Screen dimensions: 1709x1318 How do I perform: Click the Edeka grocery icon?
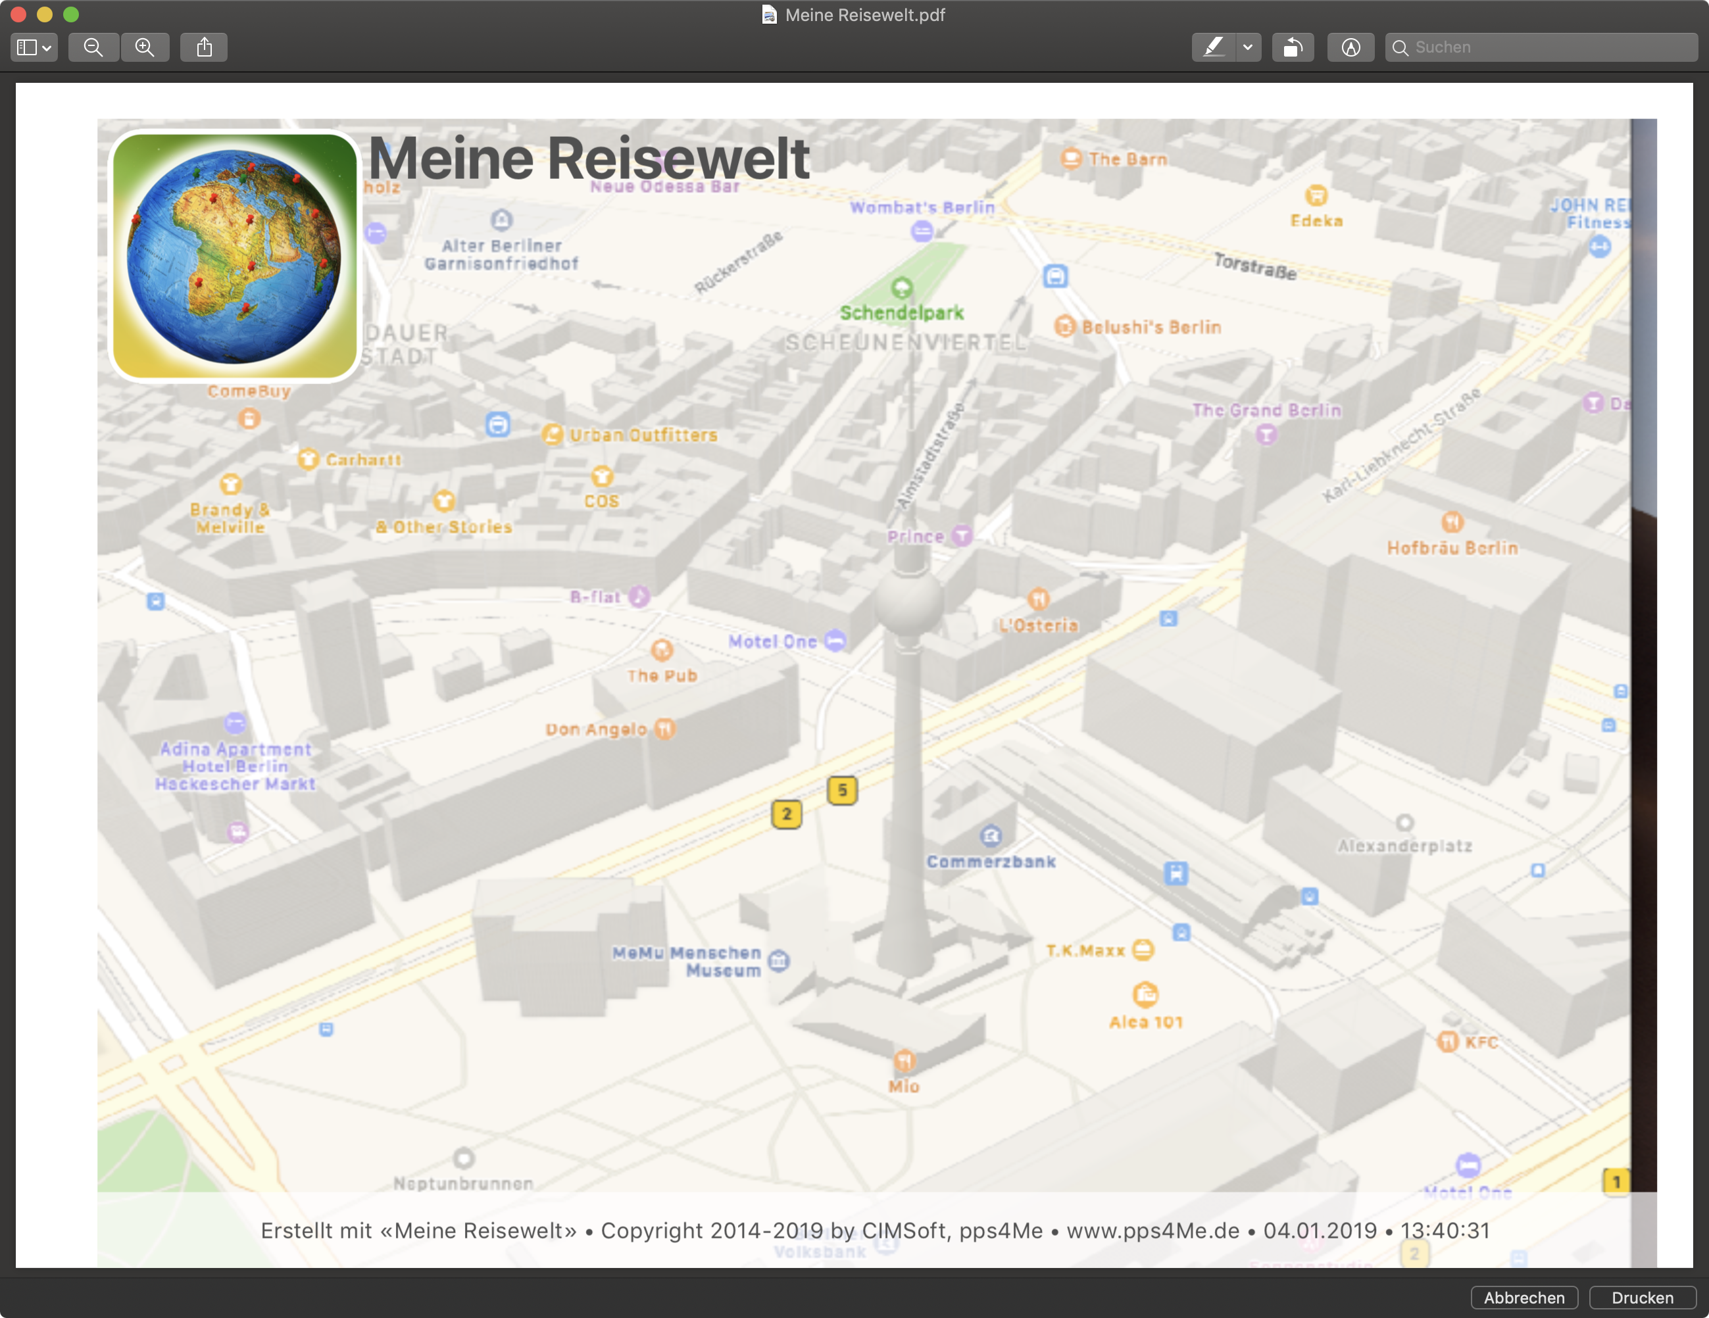click(x=1317, y=195)
